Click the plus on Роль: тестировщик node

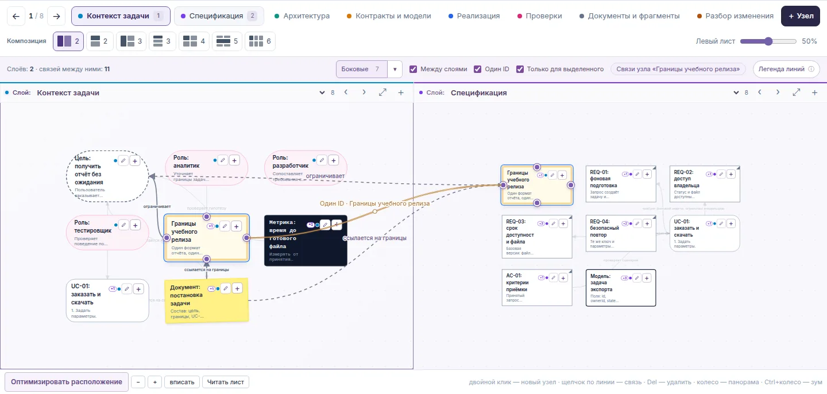point(135,225)
